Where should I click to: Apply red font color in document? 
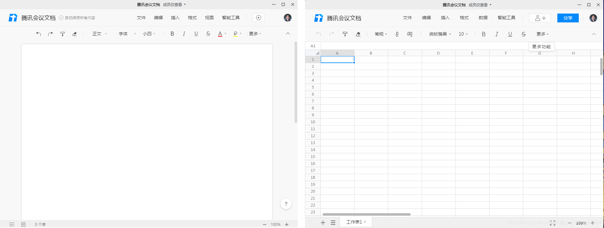[x=220, y=34]
